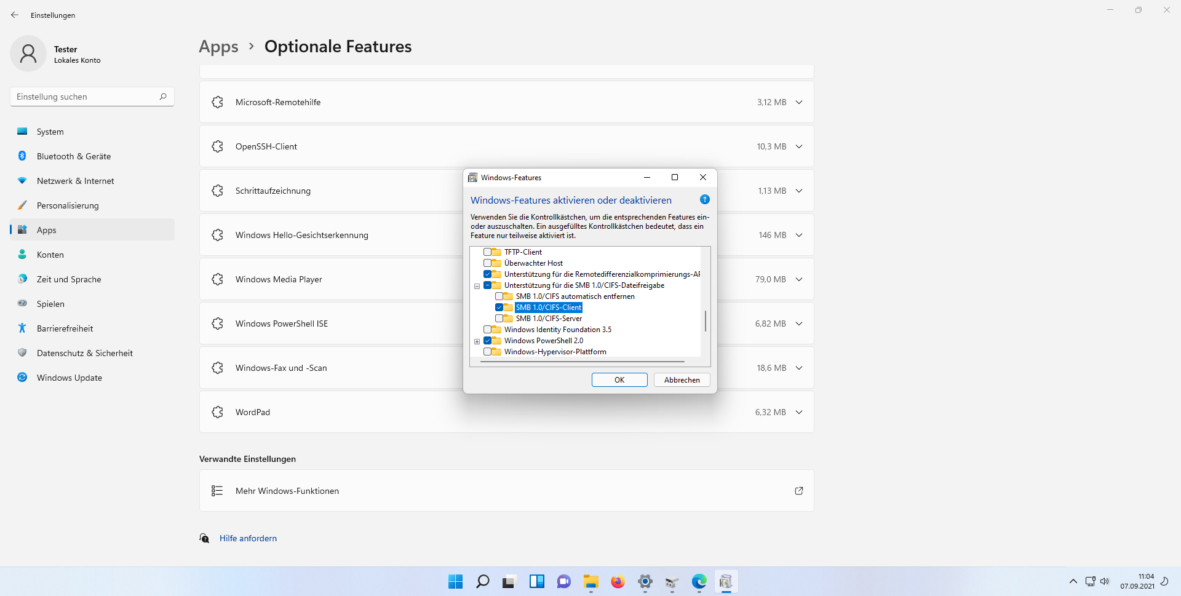Expand the Schrittaufzeichnung chevron

[799, 191]
